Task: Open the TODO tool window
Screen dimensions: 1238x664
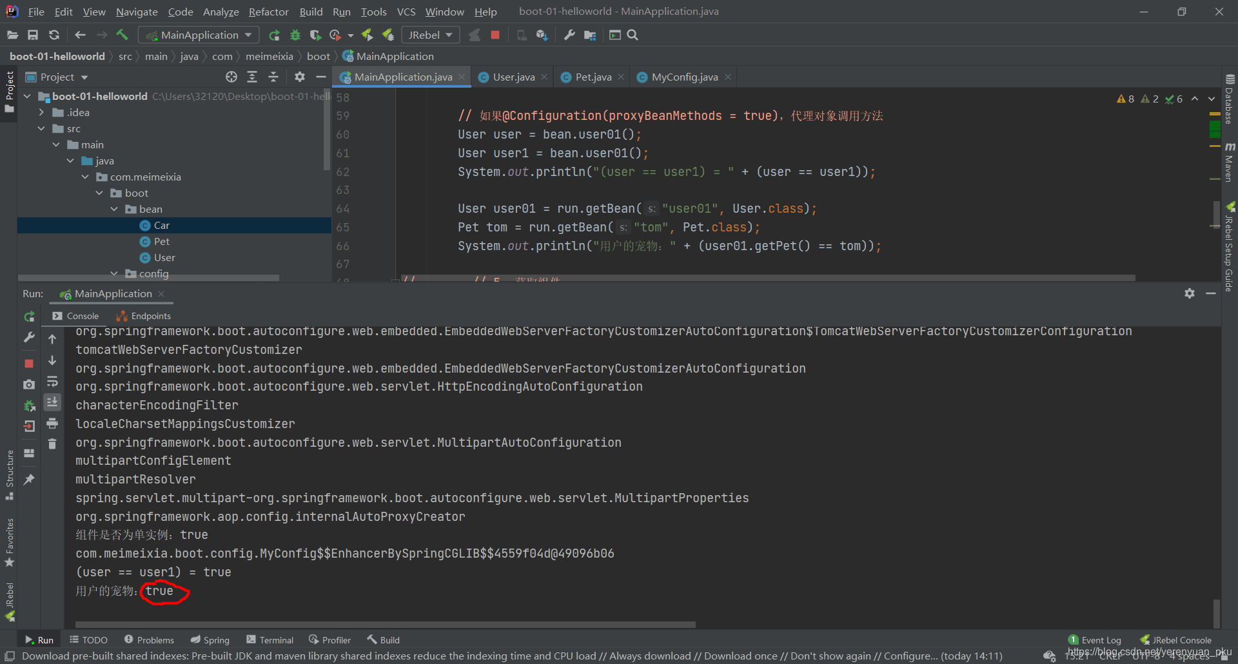Action: click(88, 640)
